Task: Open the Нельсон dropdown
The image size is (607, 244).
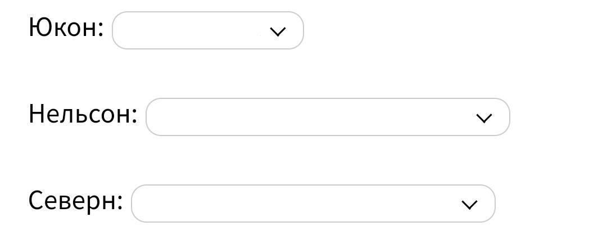Action: point(327,117)
